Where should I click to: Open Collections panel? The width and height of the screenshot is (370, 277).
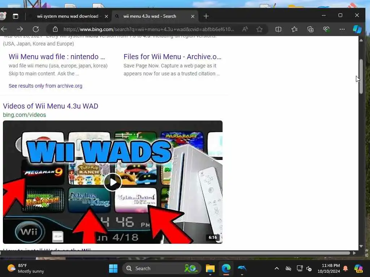coord(310,29)
